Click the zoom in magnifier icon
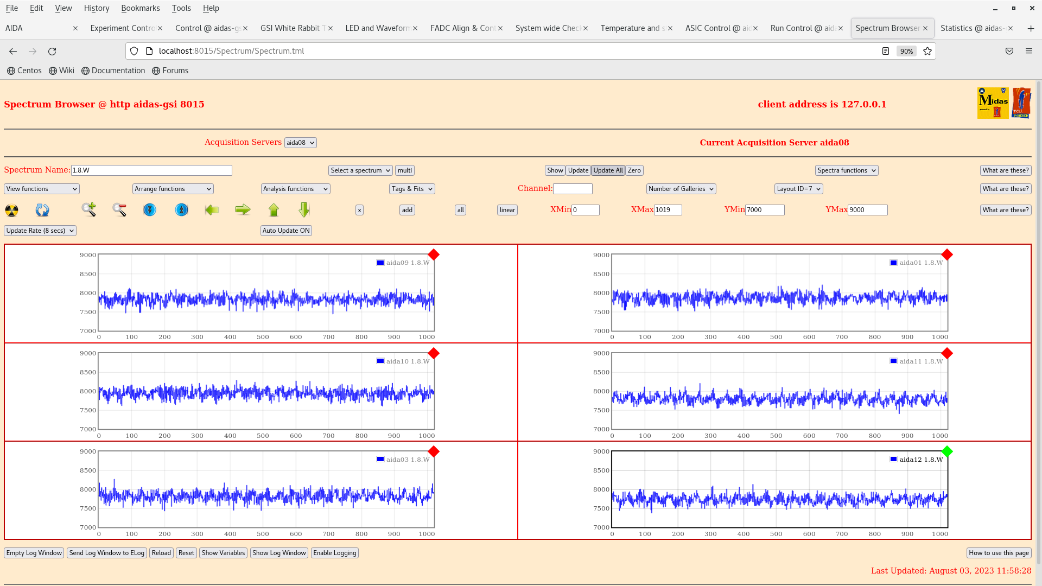 point(89,209)
